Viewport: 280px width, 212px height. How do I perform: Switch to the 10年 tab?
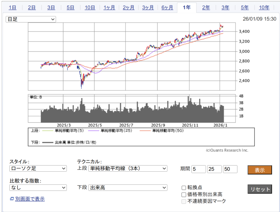coord(264,8)
